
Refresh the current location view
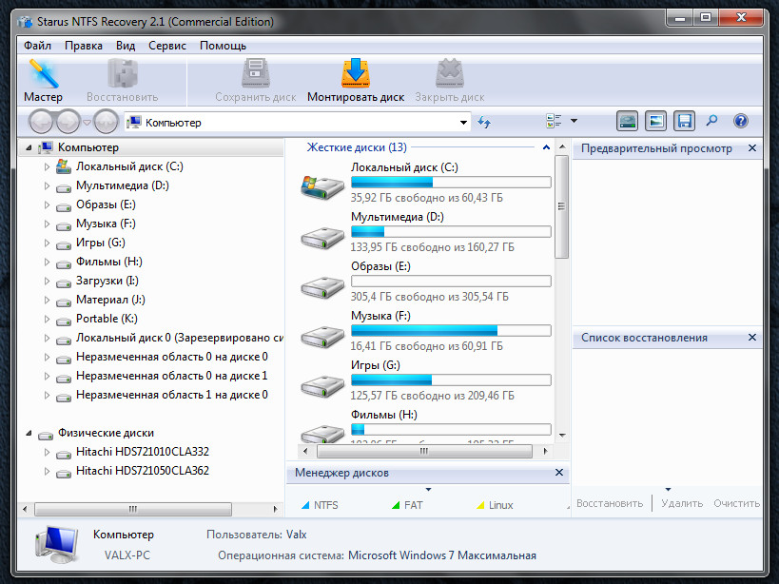pos(484,122)
